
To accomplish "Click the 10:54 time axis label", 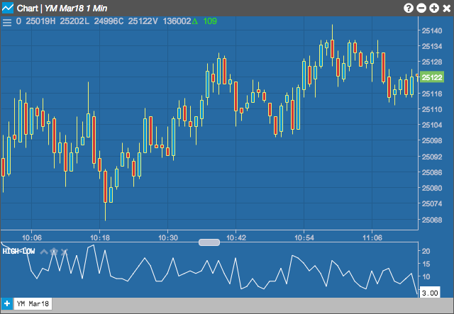I will pos(304,238).
